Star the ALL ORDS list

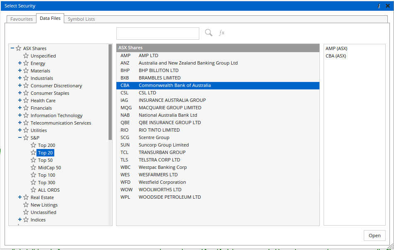click(34, 190)
